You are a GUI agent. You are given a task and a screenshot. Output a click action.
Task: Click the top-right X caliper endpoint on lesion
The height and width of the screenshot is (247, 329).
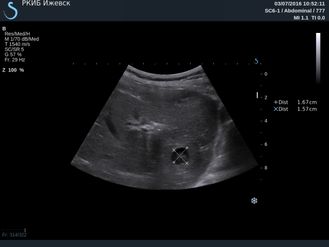click(187, 148)
